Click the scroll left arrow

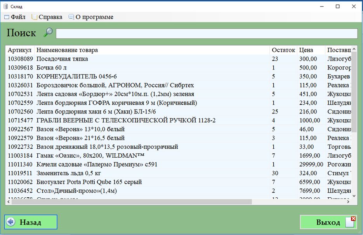(x=8, y=202)
